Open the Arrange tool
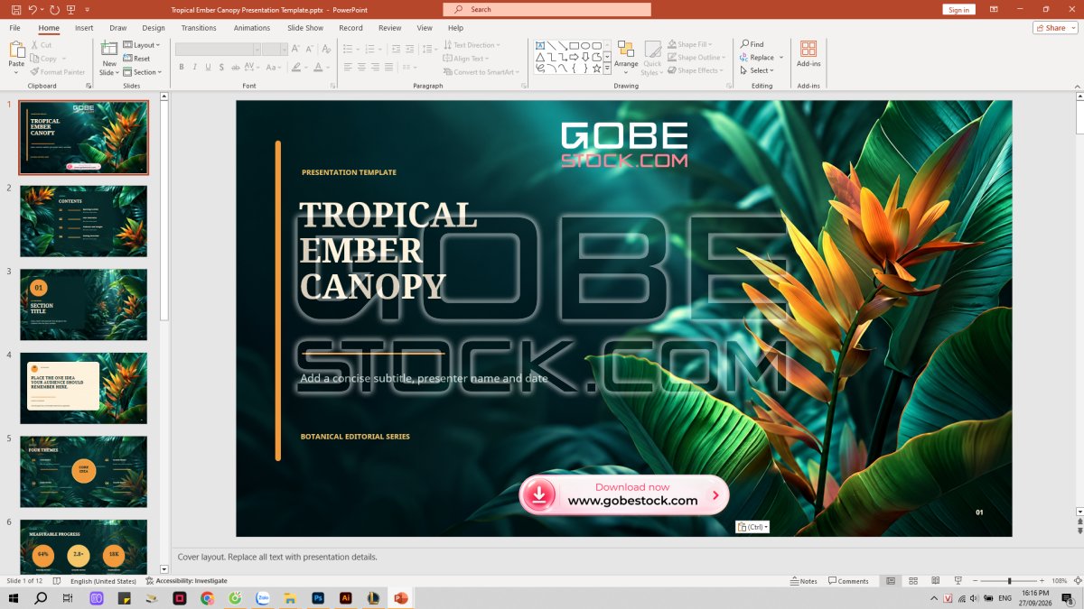This screenshot has height=609, width=1084. (626, 56)
